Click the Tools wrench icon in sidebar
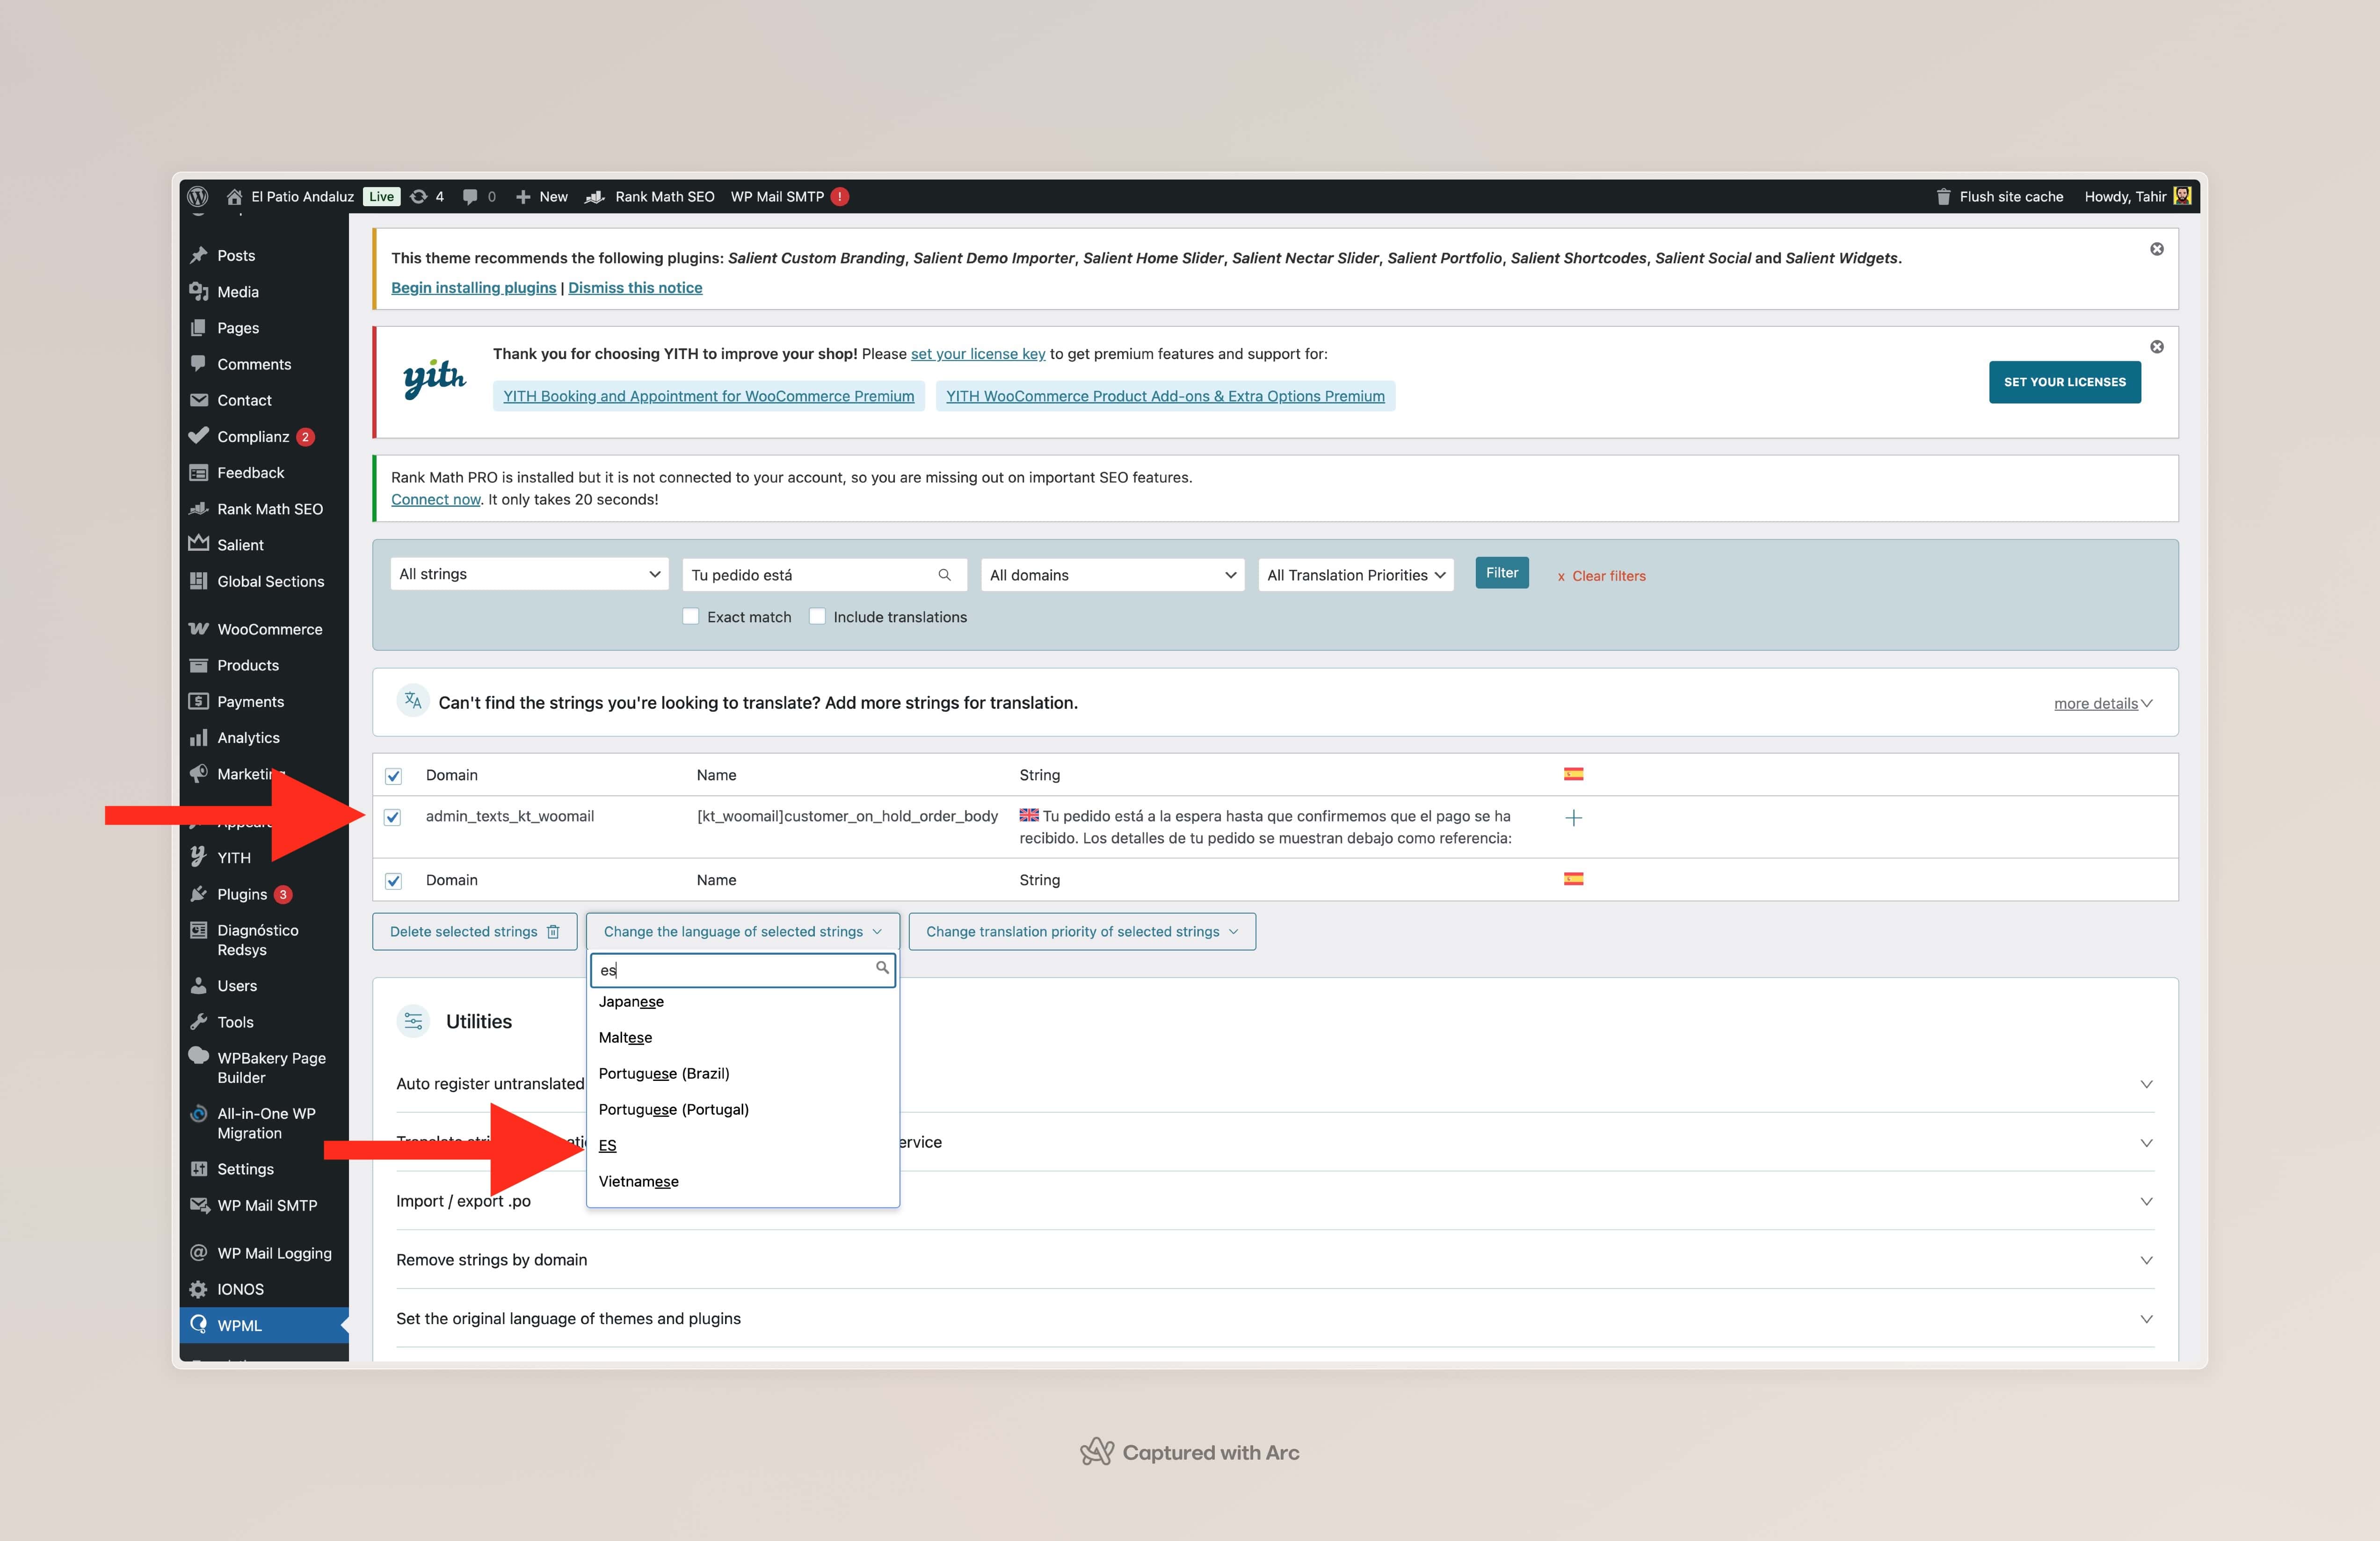Viewport: 2380px width, 1541px height. (199, 1022)
